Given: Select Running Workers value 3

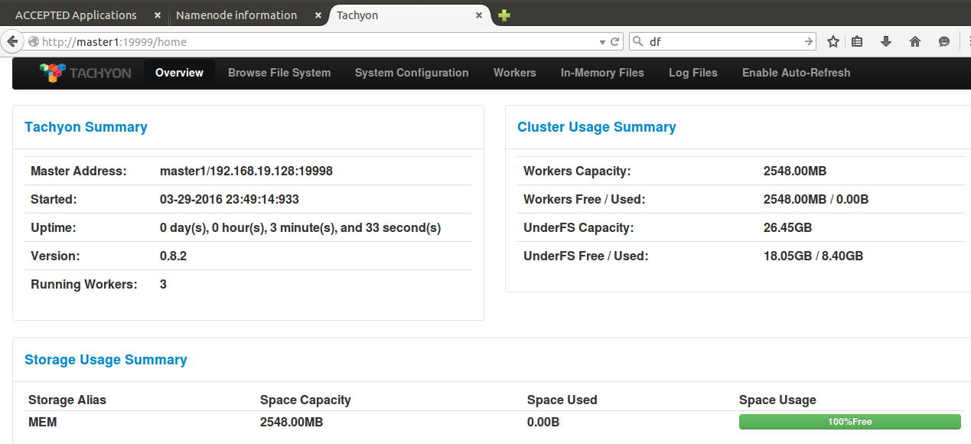Looking at the screenshot, I should [163, 284].
